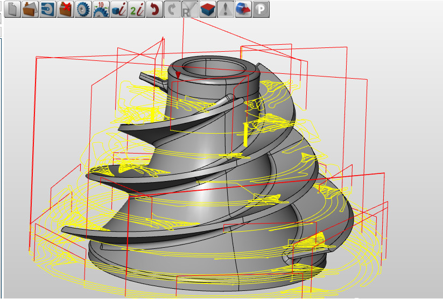Open the brown folder box icon
The image size is (443, 299).
30,9
